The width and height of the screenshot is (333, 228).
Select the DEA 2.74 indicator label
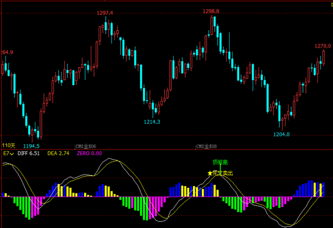[58, 153]
